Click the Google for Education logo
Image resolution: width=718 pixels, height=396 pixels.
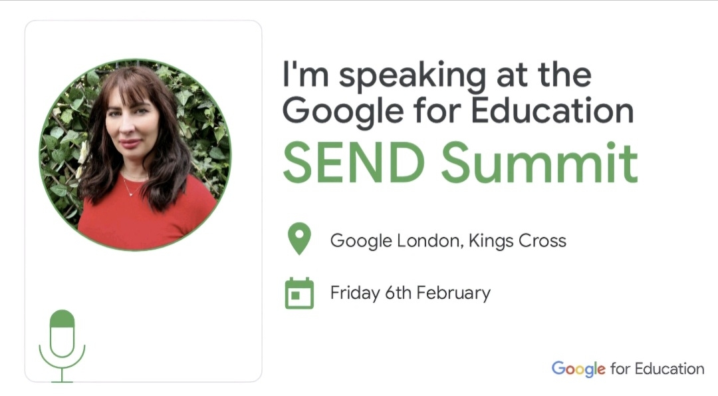tap(628, 369)
